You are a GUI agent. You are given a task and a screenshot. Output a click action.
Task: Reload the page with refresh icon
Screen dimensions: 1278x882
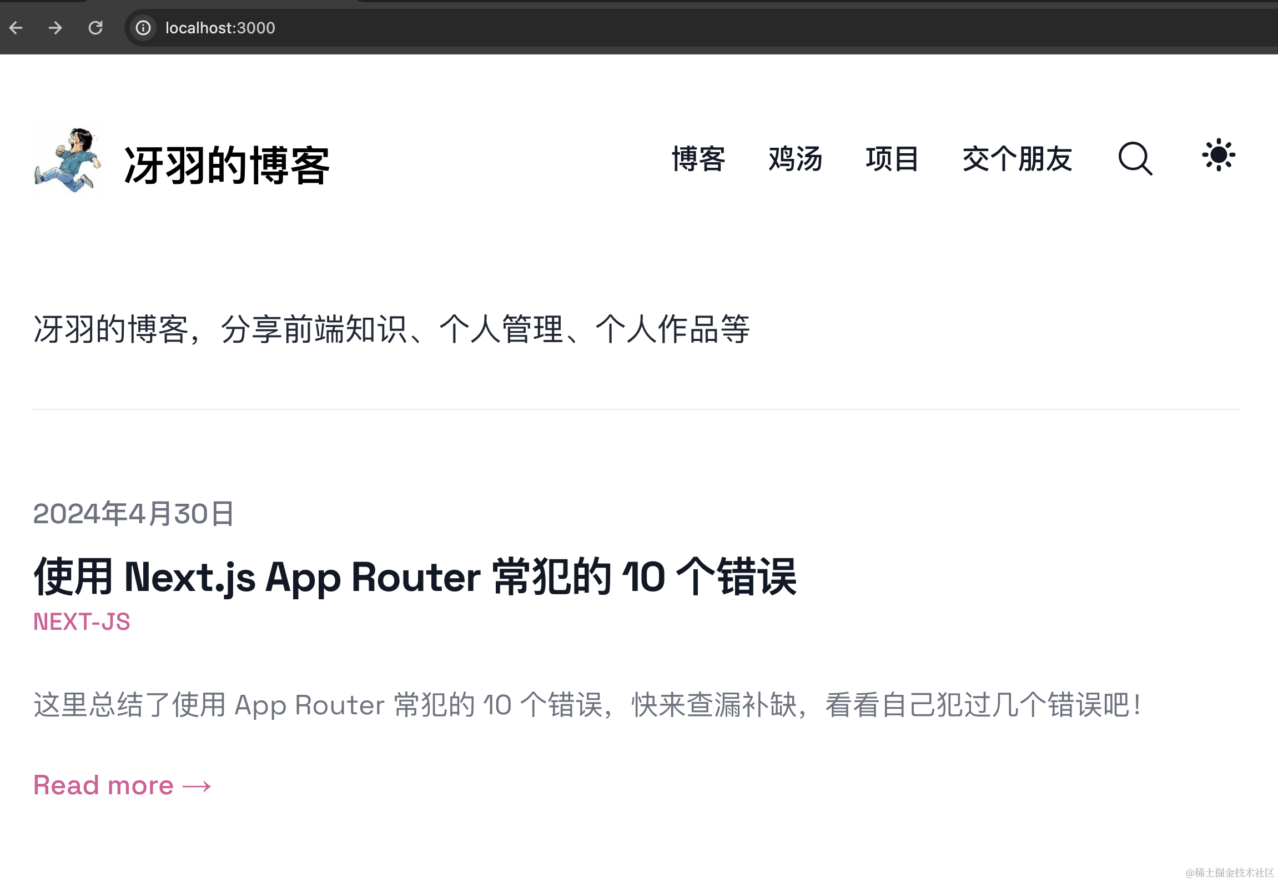point(95,28)
